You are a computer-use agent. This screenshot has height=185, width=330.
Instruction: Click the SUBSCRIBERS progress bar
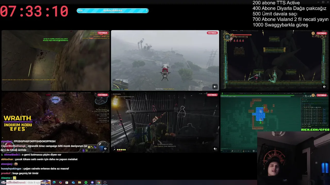[113, 11]
